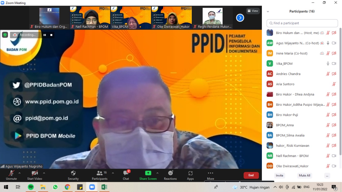
Task: Click the blue next arrow in the video strip
Action: pos(240,18)
